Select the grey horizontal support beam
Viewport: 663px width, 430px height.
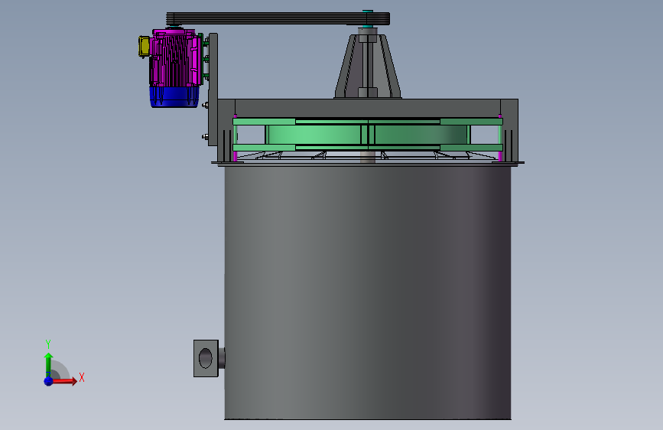[x=367, y=109]
